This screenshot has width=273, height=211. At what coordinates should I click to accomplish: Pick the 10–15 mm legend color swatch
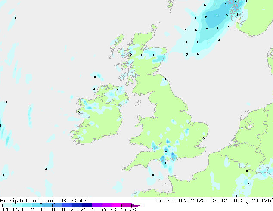pos(57,205)
